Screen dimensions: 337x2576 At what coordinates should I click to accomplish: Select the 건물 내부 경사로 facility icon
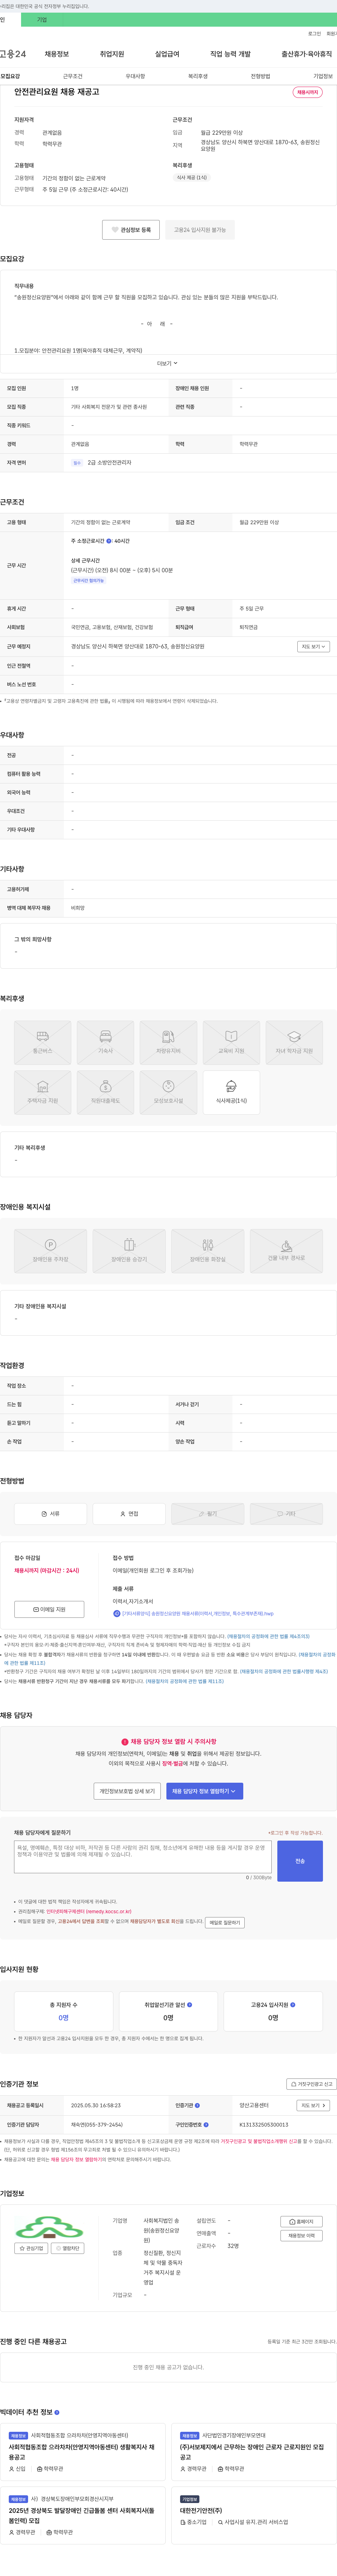286,1251
